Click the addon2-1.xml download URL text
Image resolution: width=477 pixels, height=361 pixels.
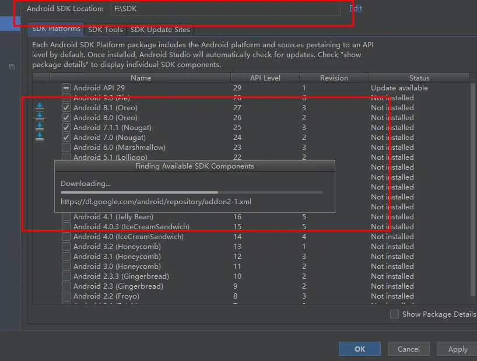click(156, 202)
